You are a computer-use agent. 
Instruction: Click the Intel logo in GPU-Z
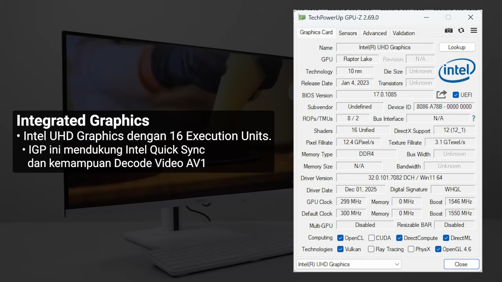tap(457, 71)
